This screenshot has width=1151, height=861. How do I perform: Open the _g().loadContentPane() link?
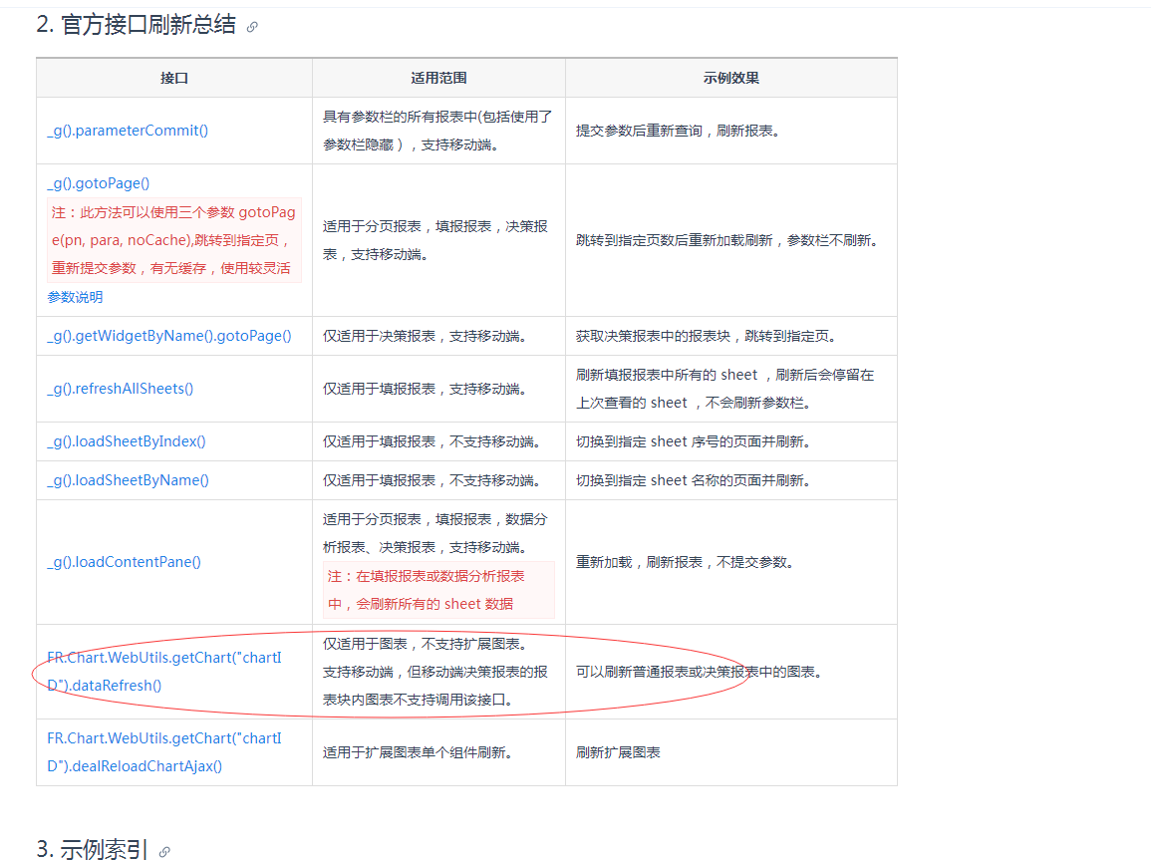124,562
